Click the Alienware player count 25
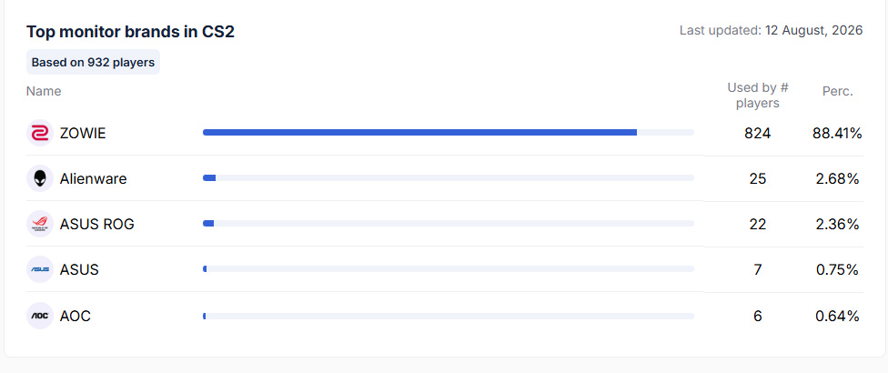 [758, 179]
